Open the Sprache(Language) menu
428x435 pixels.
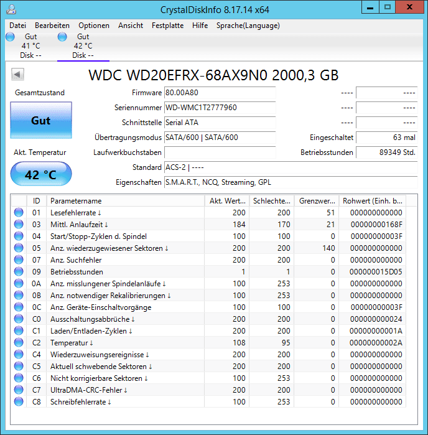(248, 26)
